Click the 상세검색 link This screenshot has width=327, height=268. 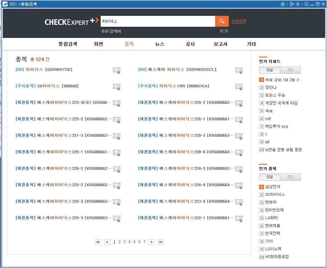click(238, 21)
